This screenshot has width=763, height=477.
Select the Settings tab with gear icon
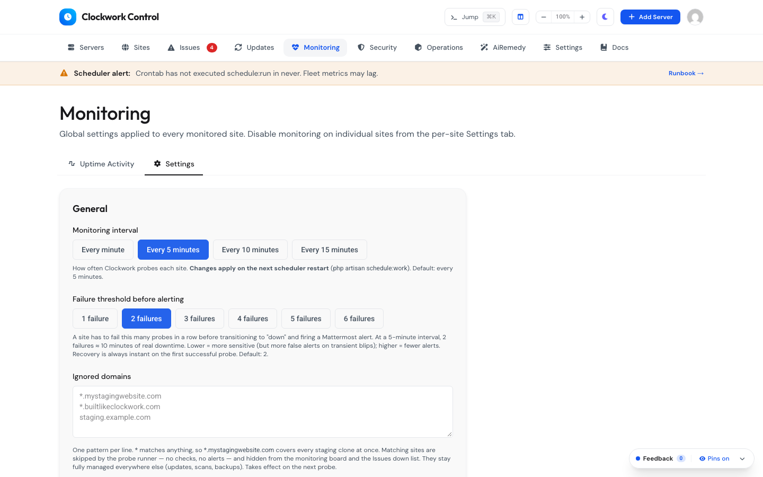pos(174,164)
